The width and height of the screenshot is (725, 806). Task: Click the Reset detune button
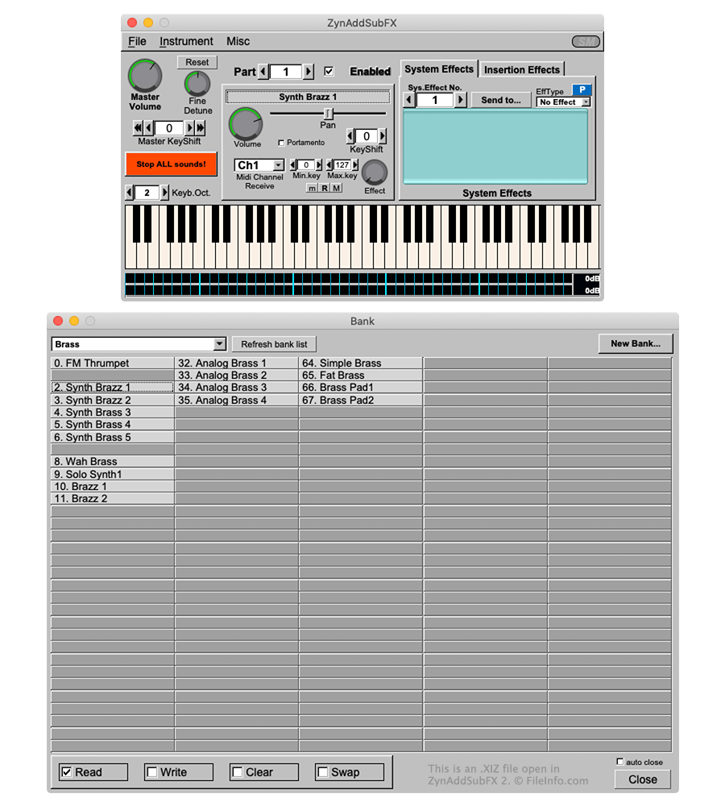(197, 62)
